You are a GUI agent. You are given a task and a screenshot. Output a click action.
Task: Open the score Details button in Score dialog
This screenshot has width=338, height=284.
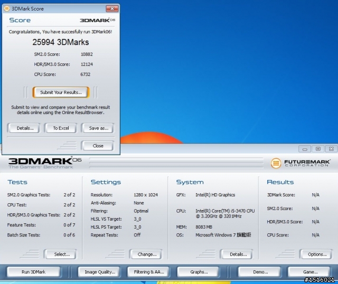pos(24,128)
